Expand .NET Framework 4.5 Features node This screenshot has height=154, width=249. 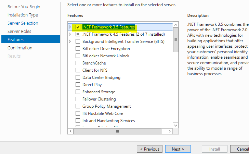click(70, 34)
